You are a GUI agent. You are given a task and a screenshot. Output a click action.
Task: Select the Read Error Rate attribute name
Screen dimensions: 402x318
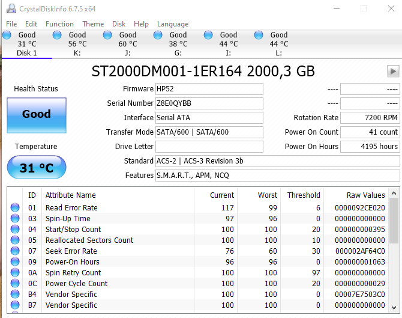(71, 207)
